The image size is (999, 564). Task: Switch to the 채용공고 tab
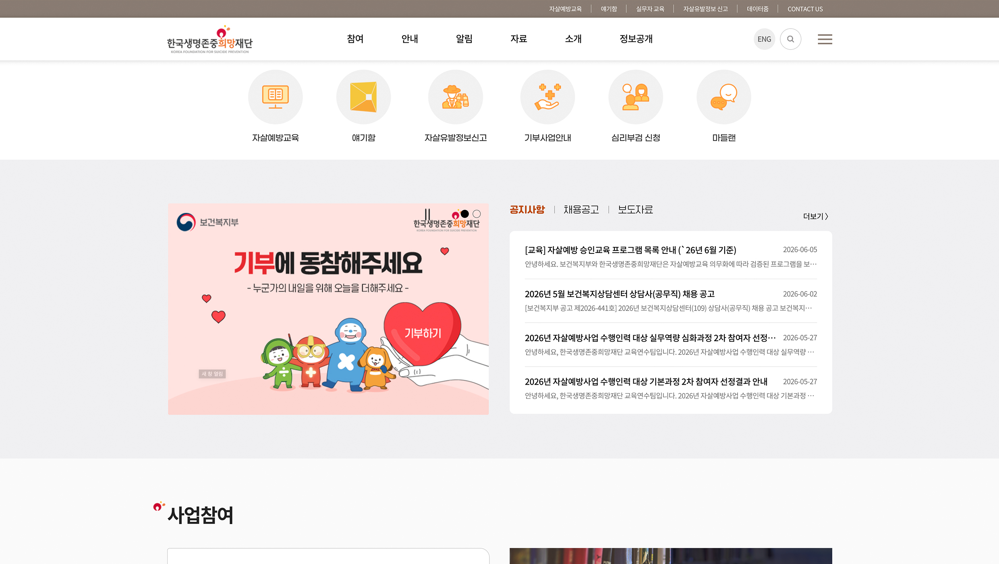click(x=581, y=209)
